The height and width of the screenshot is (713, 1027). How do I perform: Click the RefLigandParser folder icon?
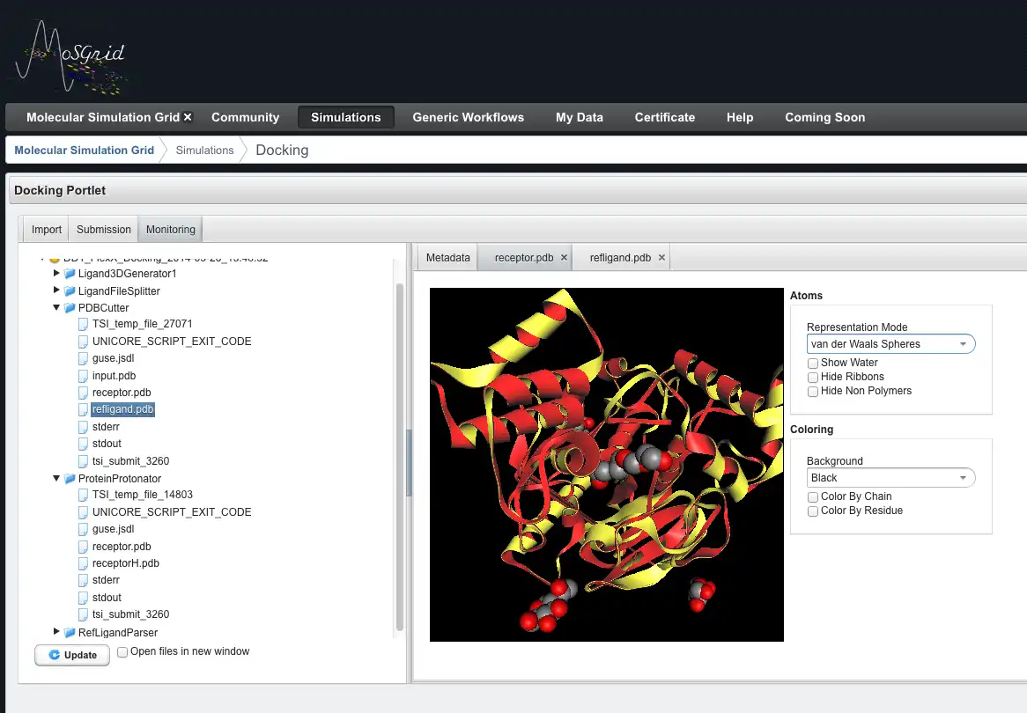(x=70, y=633)
